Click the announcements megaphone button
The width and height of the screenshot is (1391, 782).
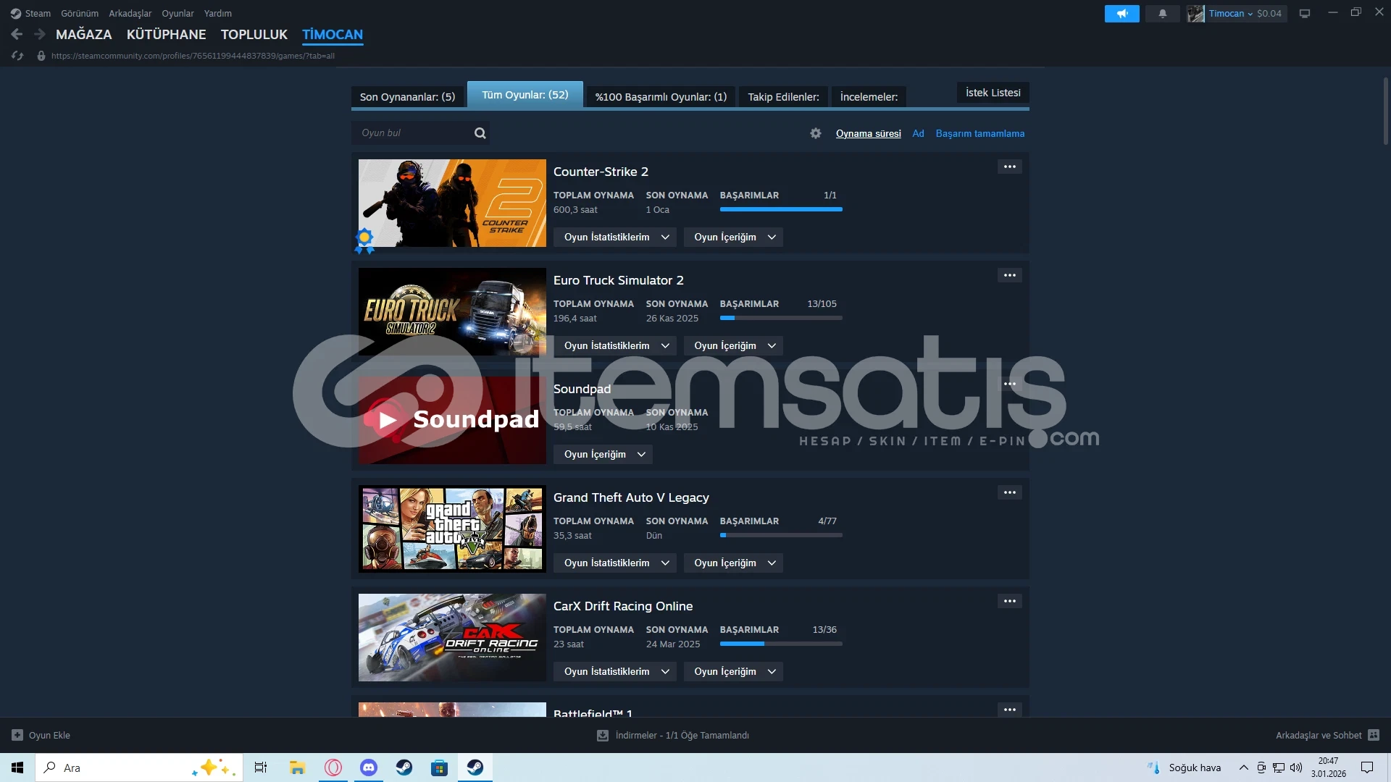[1121, 14]
